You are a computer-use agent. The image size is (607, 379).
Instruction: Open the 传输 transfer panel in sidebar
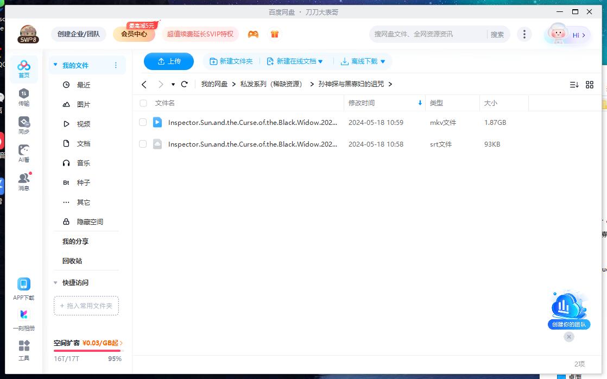23,98
